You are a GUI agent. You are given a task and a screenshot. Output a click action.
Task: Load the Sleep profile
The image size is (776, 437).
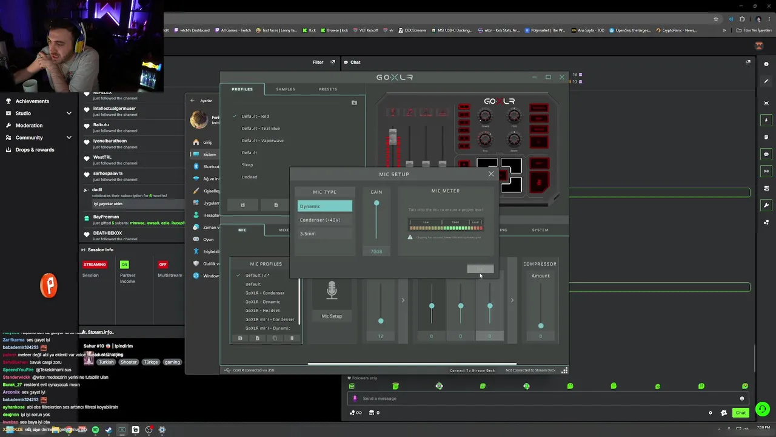coord(247,164)
